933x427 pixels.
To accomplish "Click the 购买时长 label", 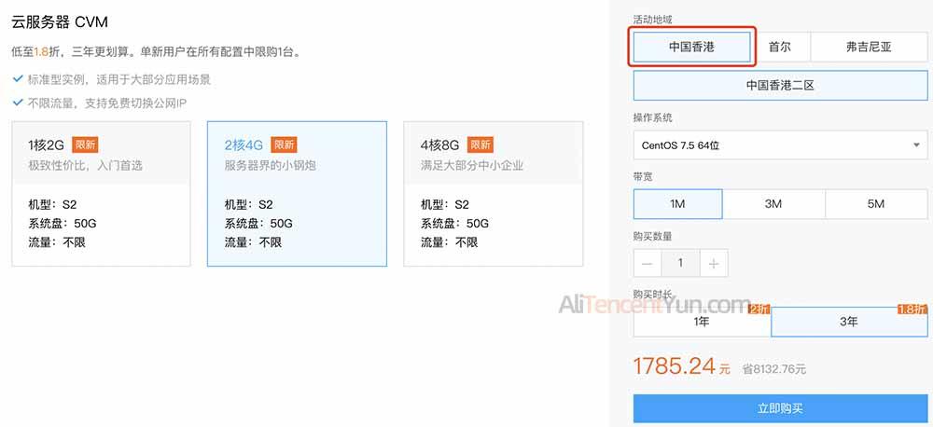I will (x=653, y=295).
